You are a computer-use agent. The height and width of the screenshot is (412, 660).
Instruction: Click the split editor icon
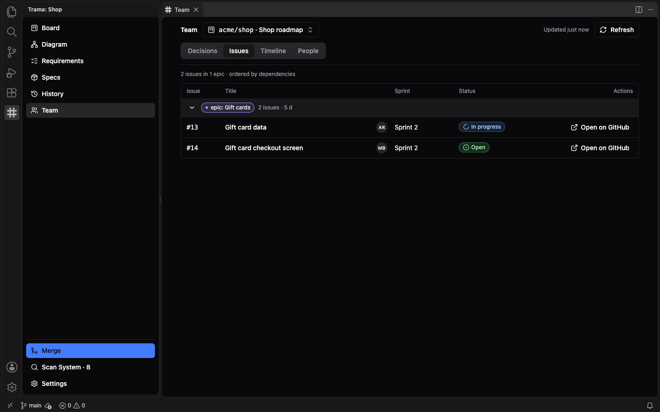pyautogui.click(x=639, y=10)
